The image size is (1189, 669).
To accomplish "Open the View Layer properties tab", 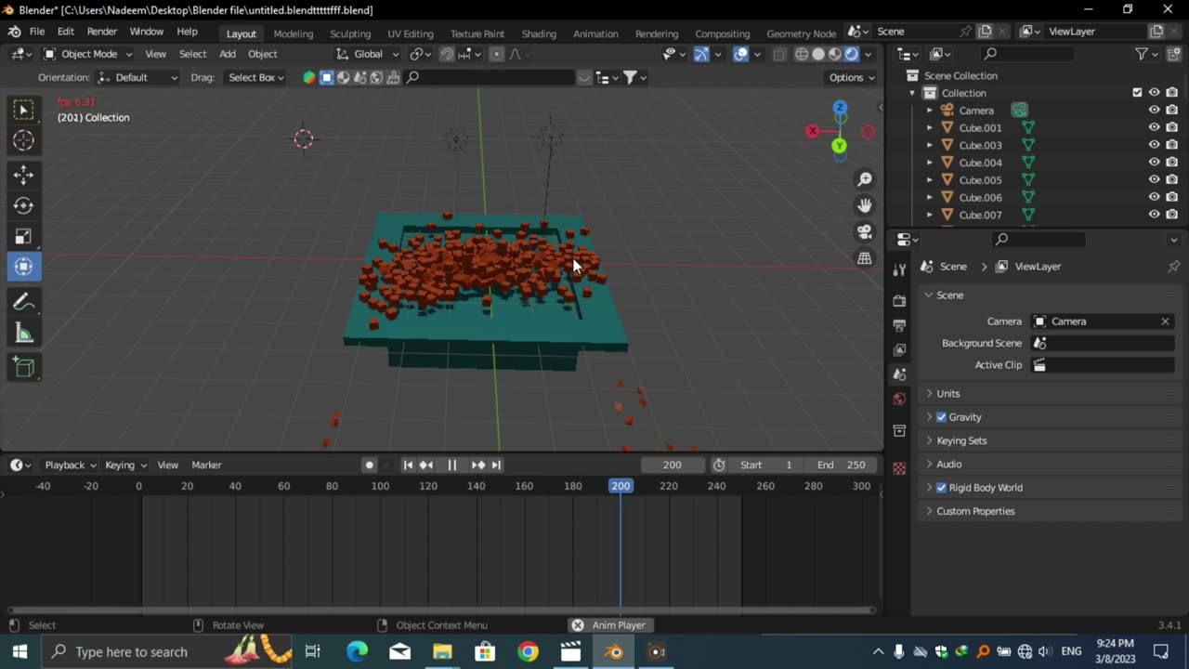I will tap(899, 349).
